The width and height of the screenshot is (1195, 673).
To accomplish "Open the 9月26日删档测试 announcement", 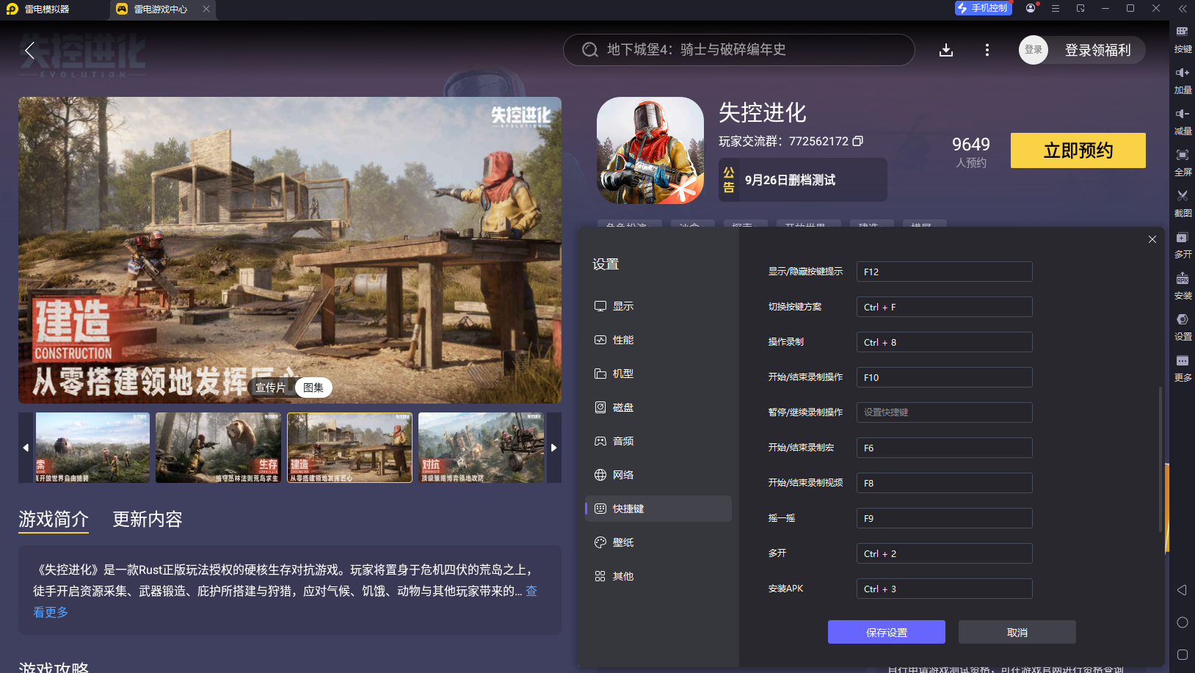I will (x=803, y=180).
